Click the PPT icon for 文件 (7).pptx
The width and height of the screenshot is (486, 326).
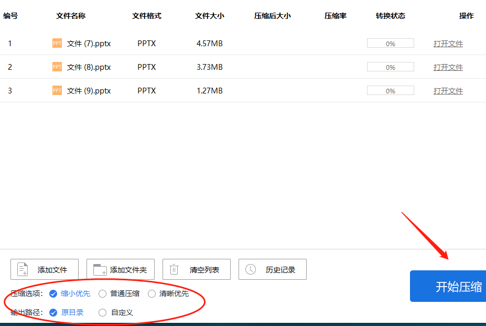pyautogui.click(x=57, y=43)
